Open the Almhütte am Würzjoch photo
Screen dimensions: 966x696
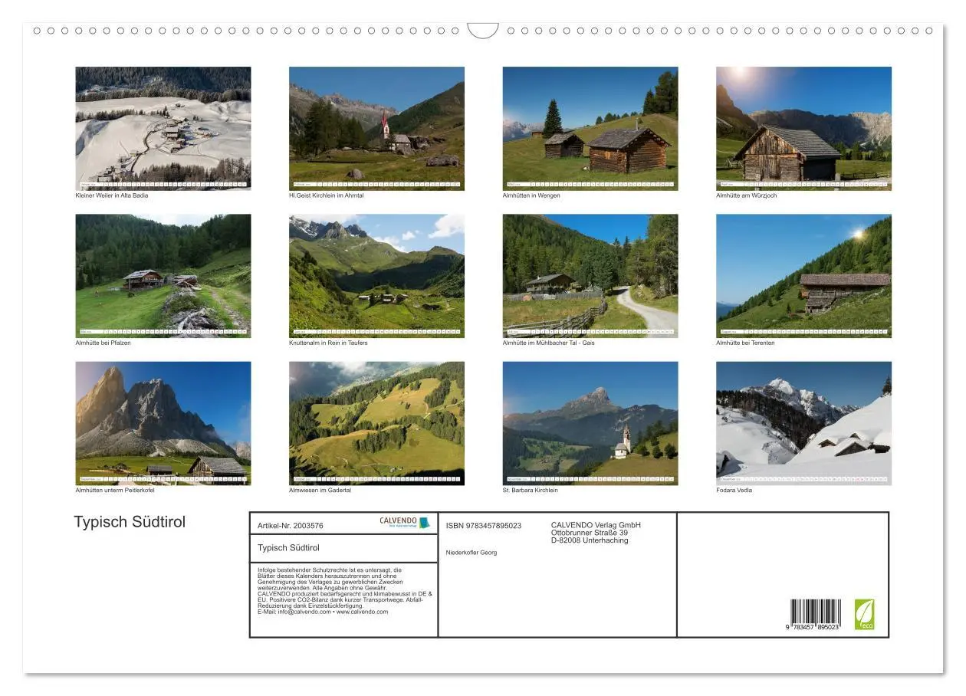pyautogui.click(x=804, y=128)
